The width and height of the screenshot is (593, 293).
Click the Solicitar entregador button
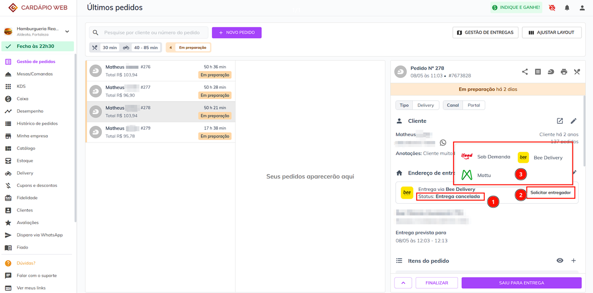pyautogui.click(x=551, y=192)
